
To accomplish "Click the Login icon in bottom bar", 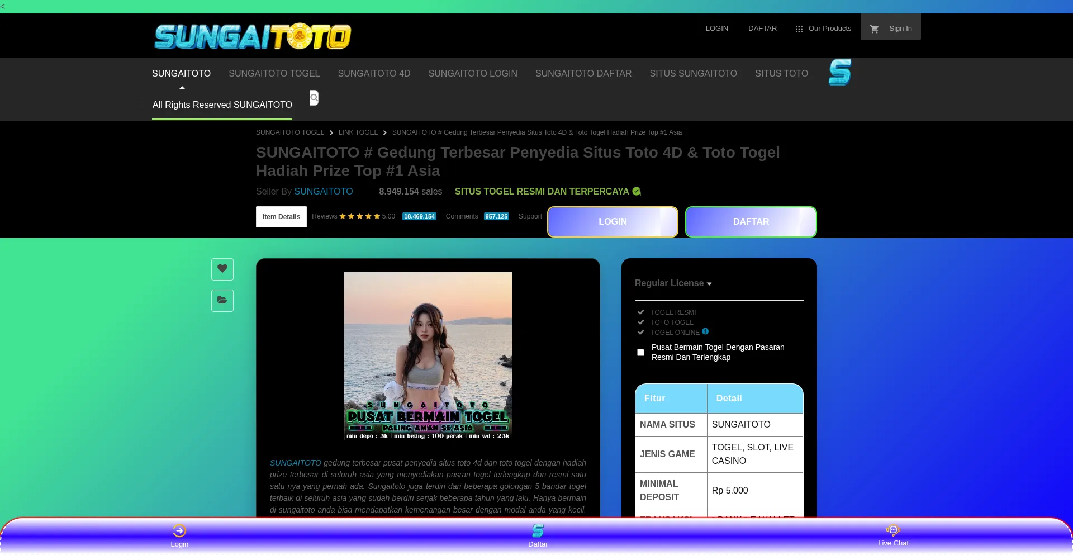I will [179, 531].
